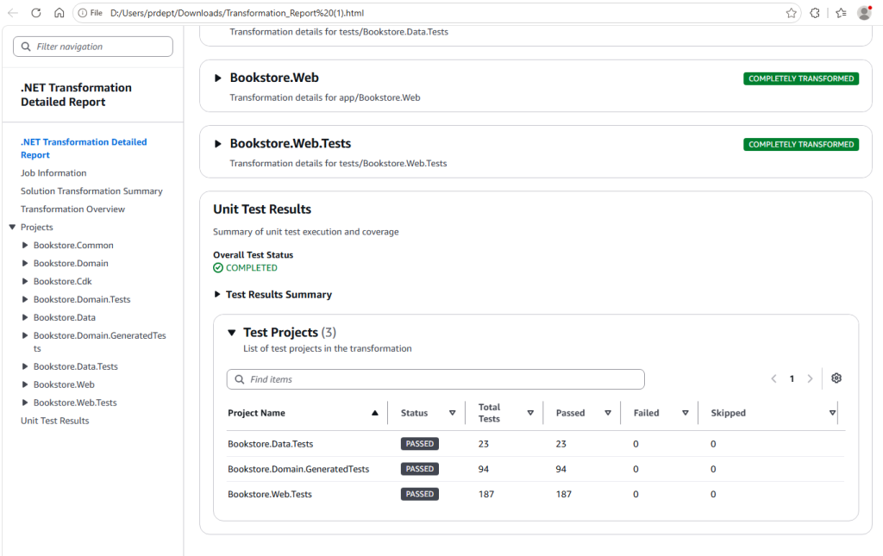Expand Bookstore.Data in navigation
Viewport: 883px width, 556px height.
[x=25, y=317]
